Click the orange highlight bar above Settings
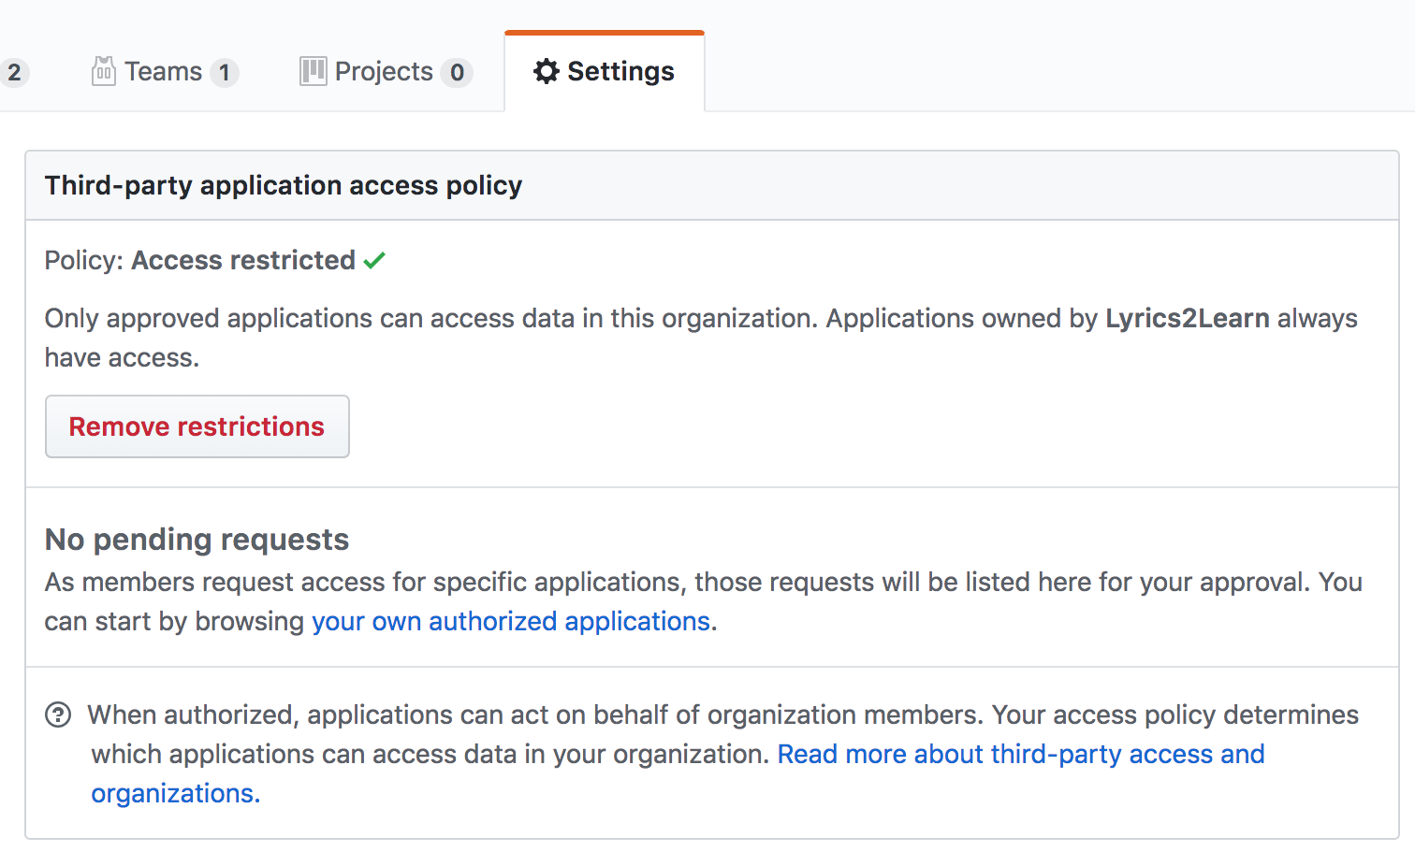The image size is (1415, 866). point(604,33)
